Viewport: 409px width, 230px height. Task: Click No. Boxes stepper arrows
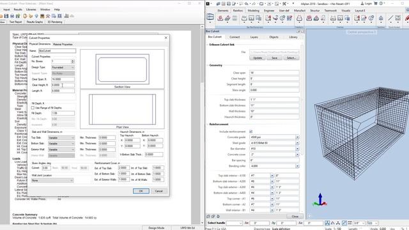click(x=73, y=61)
